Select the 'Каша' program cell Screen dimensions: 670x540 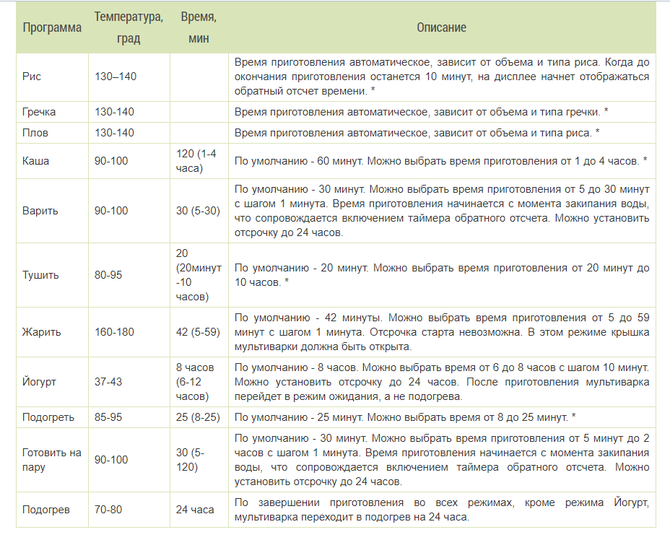tap(52, 161)
